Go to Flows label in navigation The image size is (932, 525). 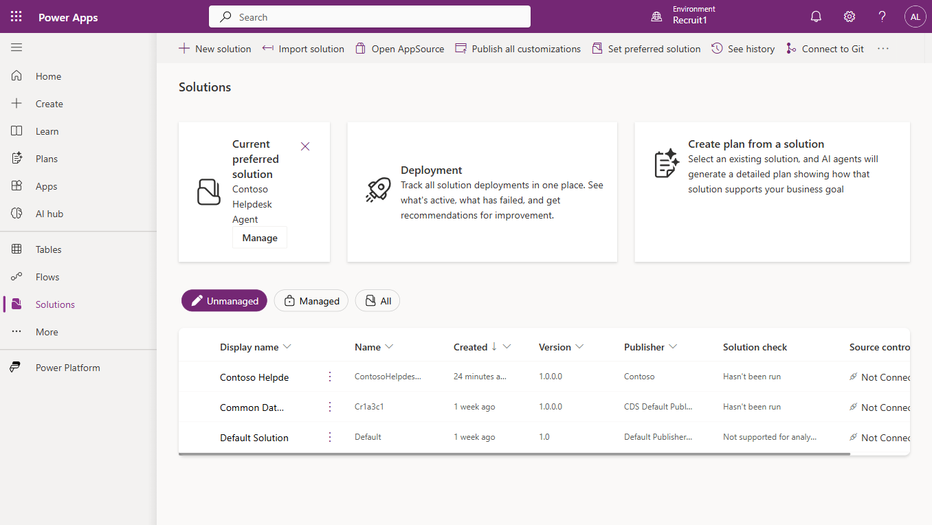coord(47,277)
